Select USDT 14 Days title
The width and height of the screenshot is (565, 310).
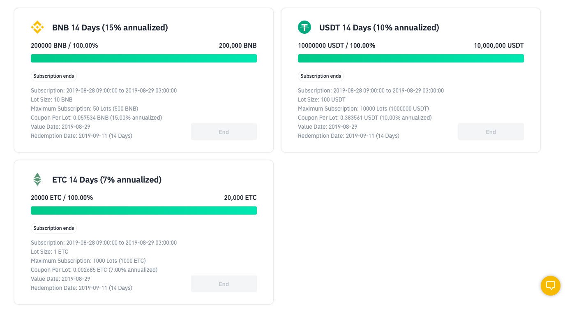(379, 28)
